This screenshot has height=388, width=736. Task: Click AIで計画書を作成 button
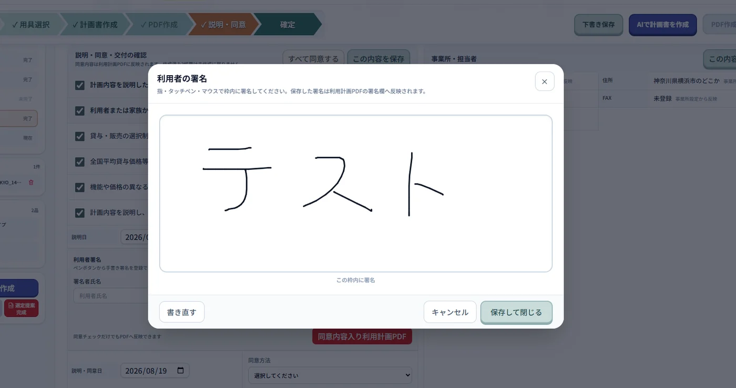point(662,25)
